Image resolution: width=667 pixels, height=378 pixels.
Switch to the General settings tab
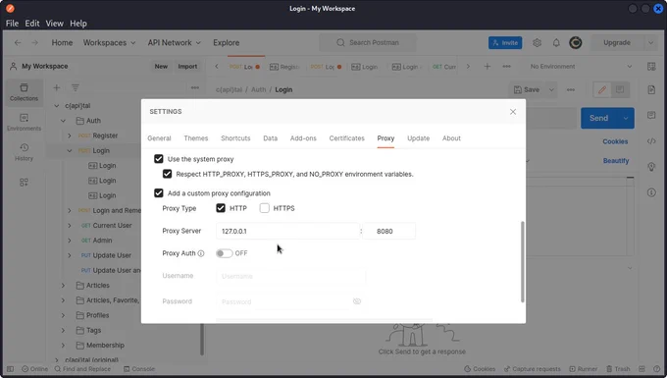(159, 138)
